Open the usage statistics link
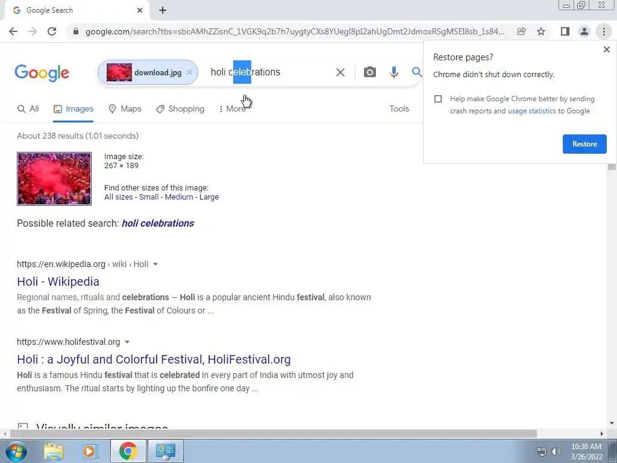Viewport: 617px width, 463px height. 531,111
